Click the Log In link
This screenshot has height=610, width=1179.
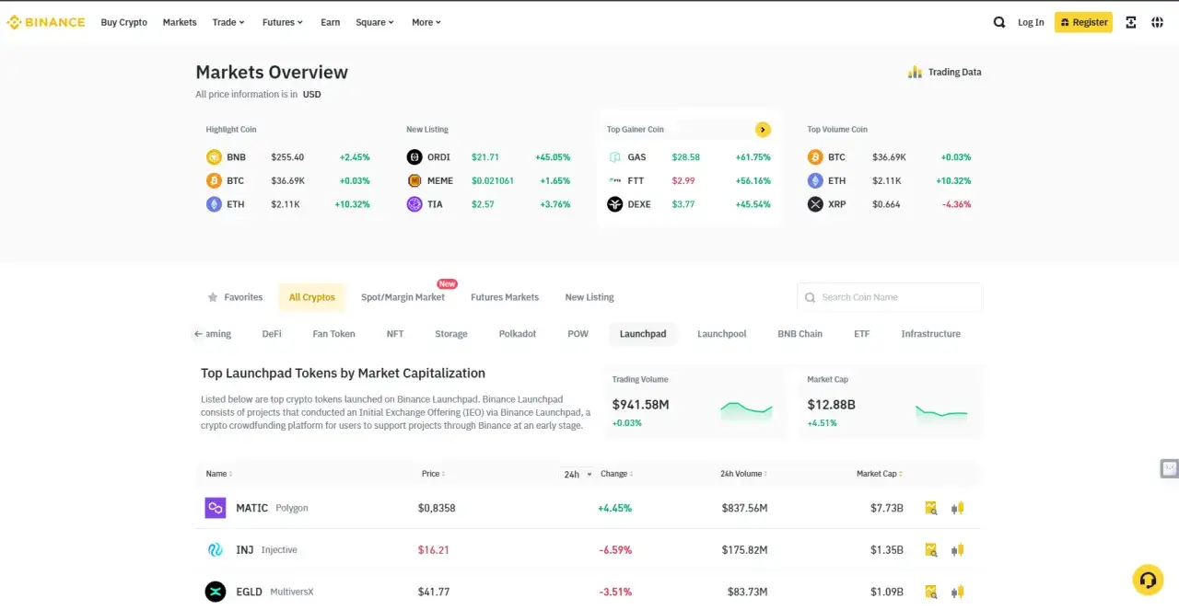1031,22
